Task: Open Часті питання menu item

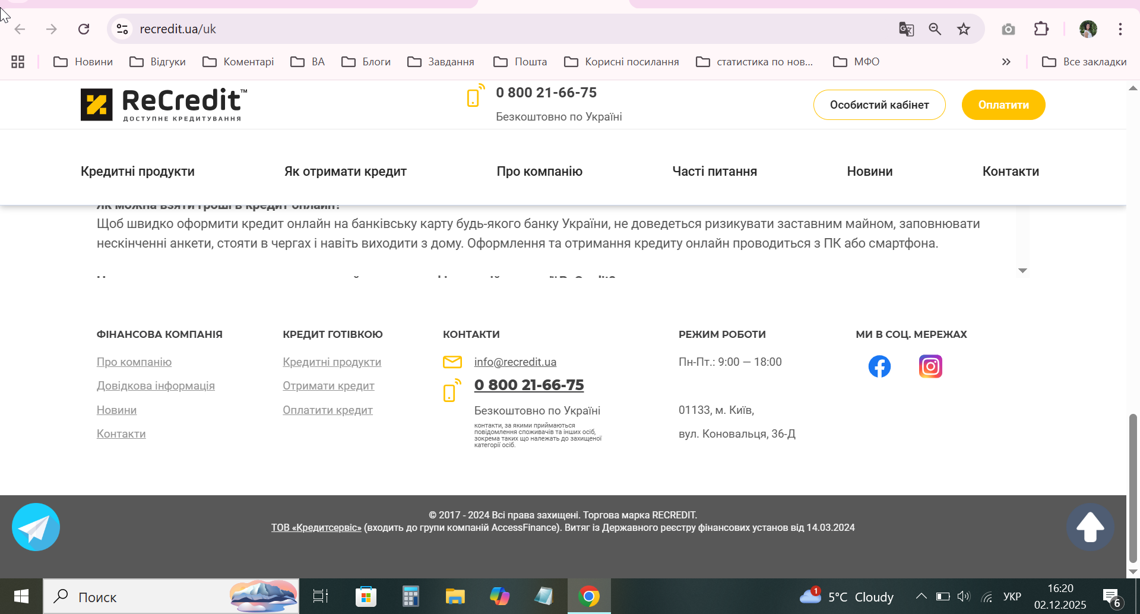Action: point(715,172)
